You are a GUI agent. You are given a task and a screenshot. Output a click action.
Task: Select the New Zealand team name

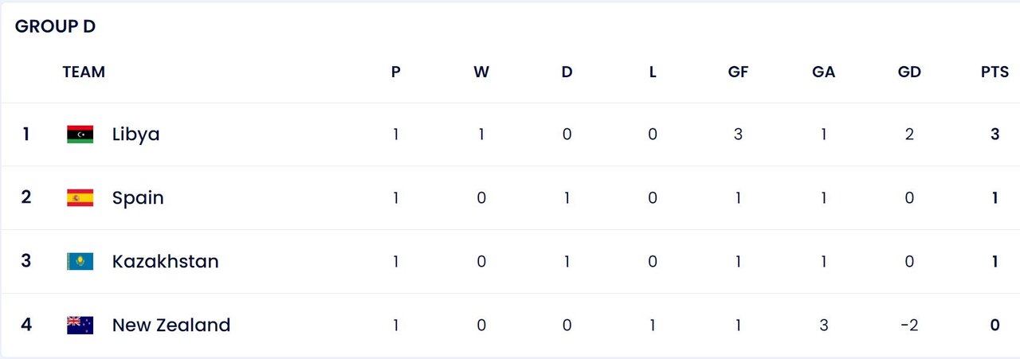(171, 326)
